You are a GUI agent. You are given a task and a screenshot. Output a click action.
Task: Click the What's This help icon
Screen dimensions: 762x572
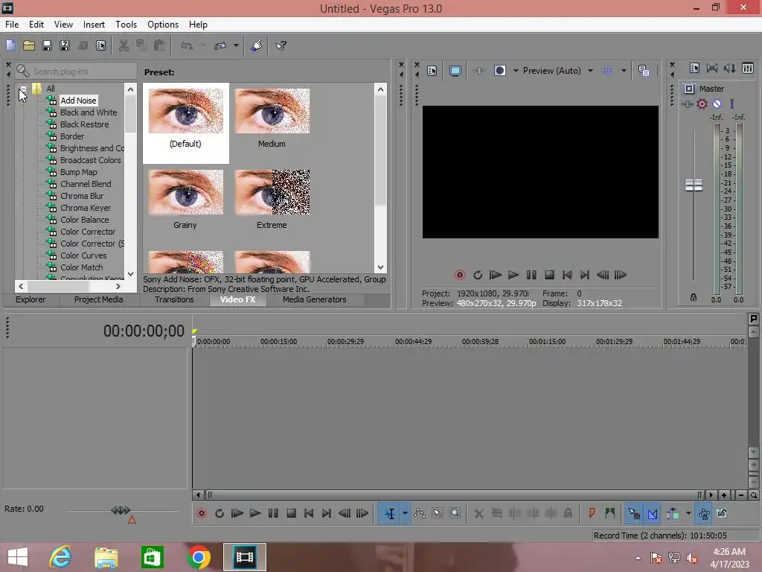point(281,45)
